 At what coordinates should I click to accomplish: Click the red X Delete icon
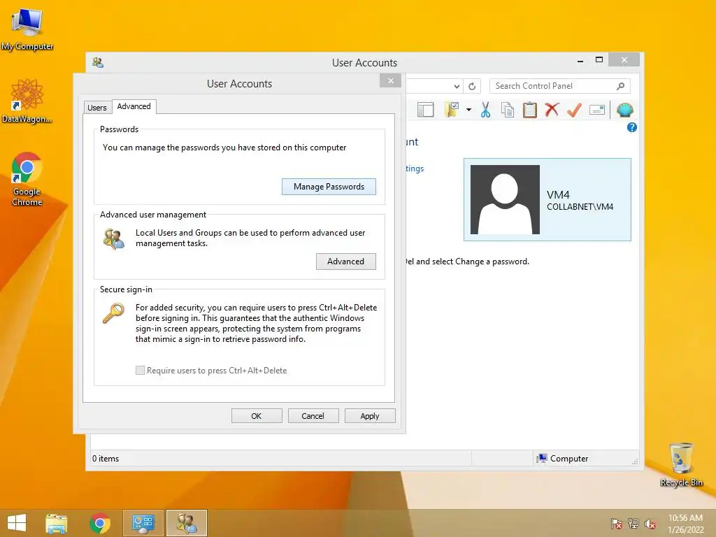click(x=552, y=110)
